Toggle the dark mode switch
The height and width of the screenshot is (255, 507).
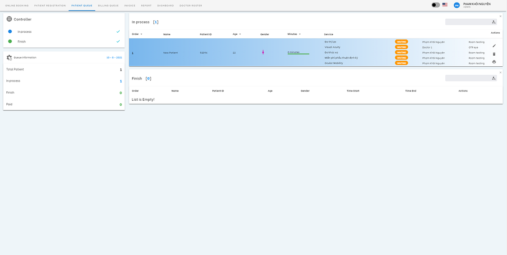tap(436, 5)
